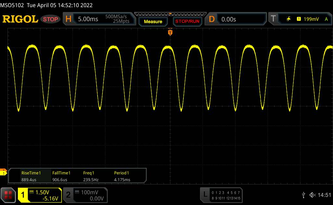Toggle channel 2 with its grey label
Viewport: 333px width, 205px height.
pyautogui.click(x=68, y=195)
